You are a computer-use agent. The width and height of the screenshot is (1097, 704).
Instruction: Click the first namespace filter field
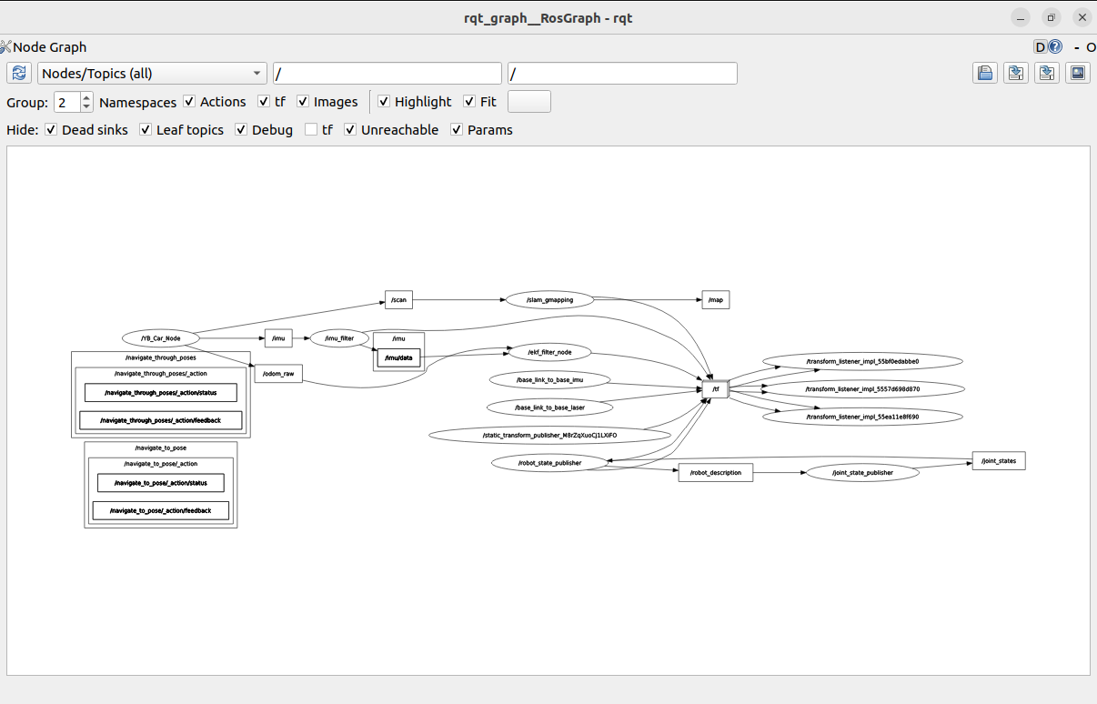point(387,74)
